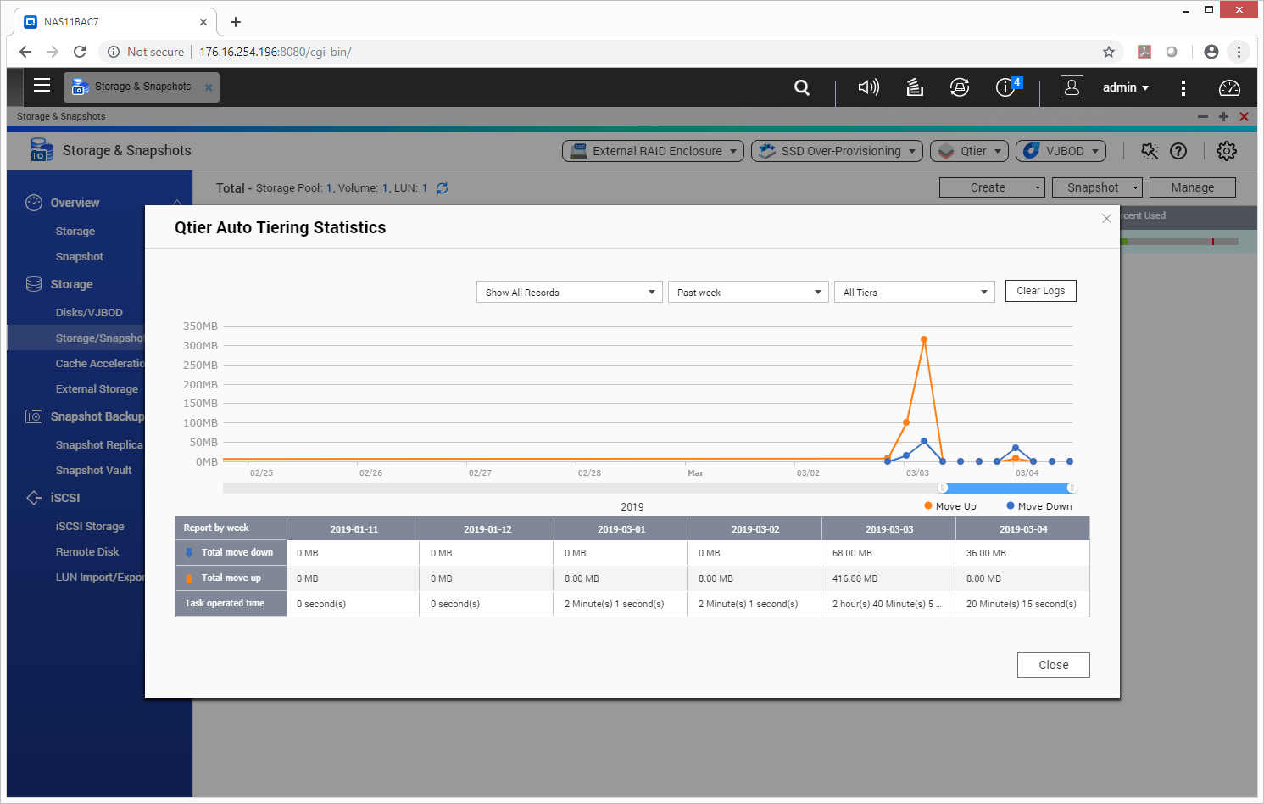Open iSCSI Storage in the sidebar
This screenshot has width=1264, height=804.
click(90, 527)
